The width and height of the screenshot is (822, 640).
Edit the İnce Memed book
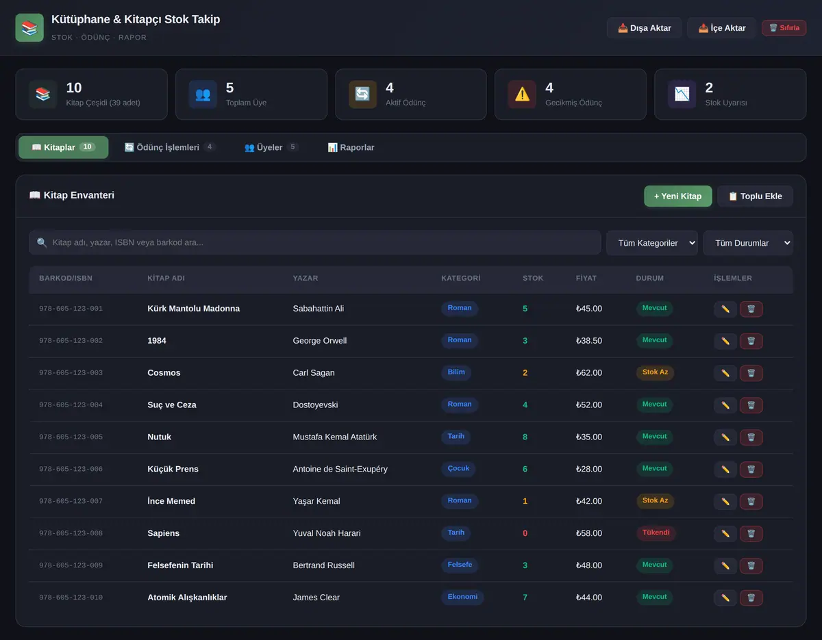(725, 502)
